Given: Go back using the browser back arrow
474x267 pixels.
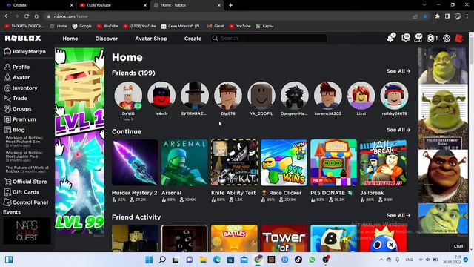Looking at the screenshot, I should tap(7, 16).
